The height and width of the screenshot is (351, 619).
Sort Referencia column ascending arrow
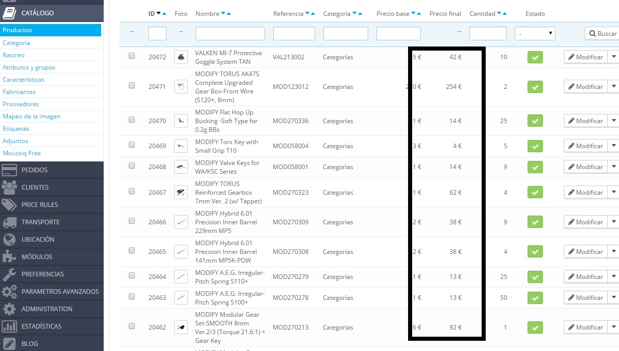(x=313, y=14)
